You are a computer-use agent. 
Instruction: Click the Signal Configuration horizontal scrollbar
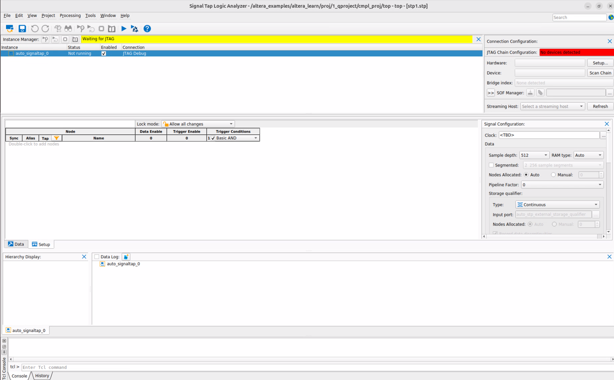coord(544,236)
